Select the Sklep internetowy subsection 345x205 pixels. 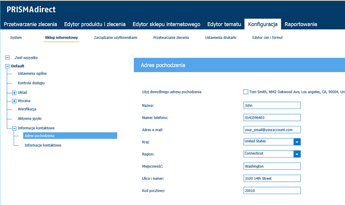coord(61,37)
